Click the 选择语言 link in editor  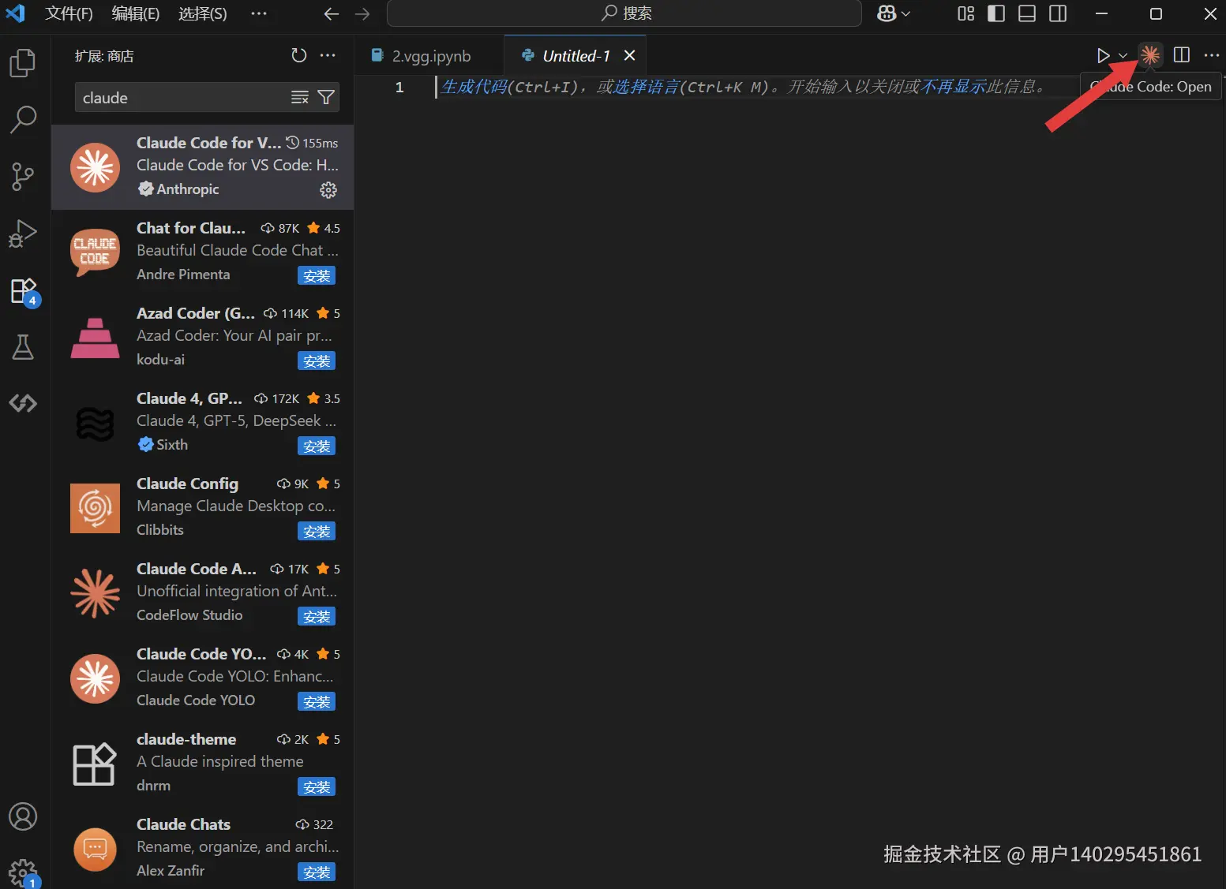point(647,87)
